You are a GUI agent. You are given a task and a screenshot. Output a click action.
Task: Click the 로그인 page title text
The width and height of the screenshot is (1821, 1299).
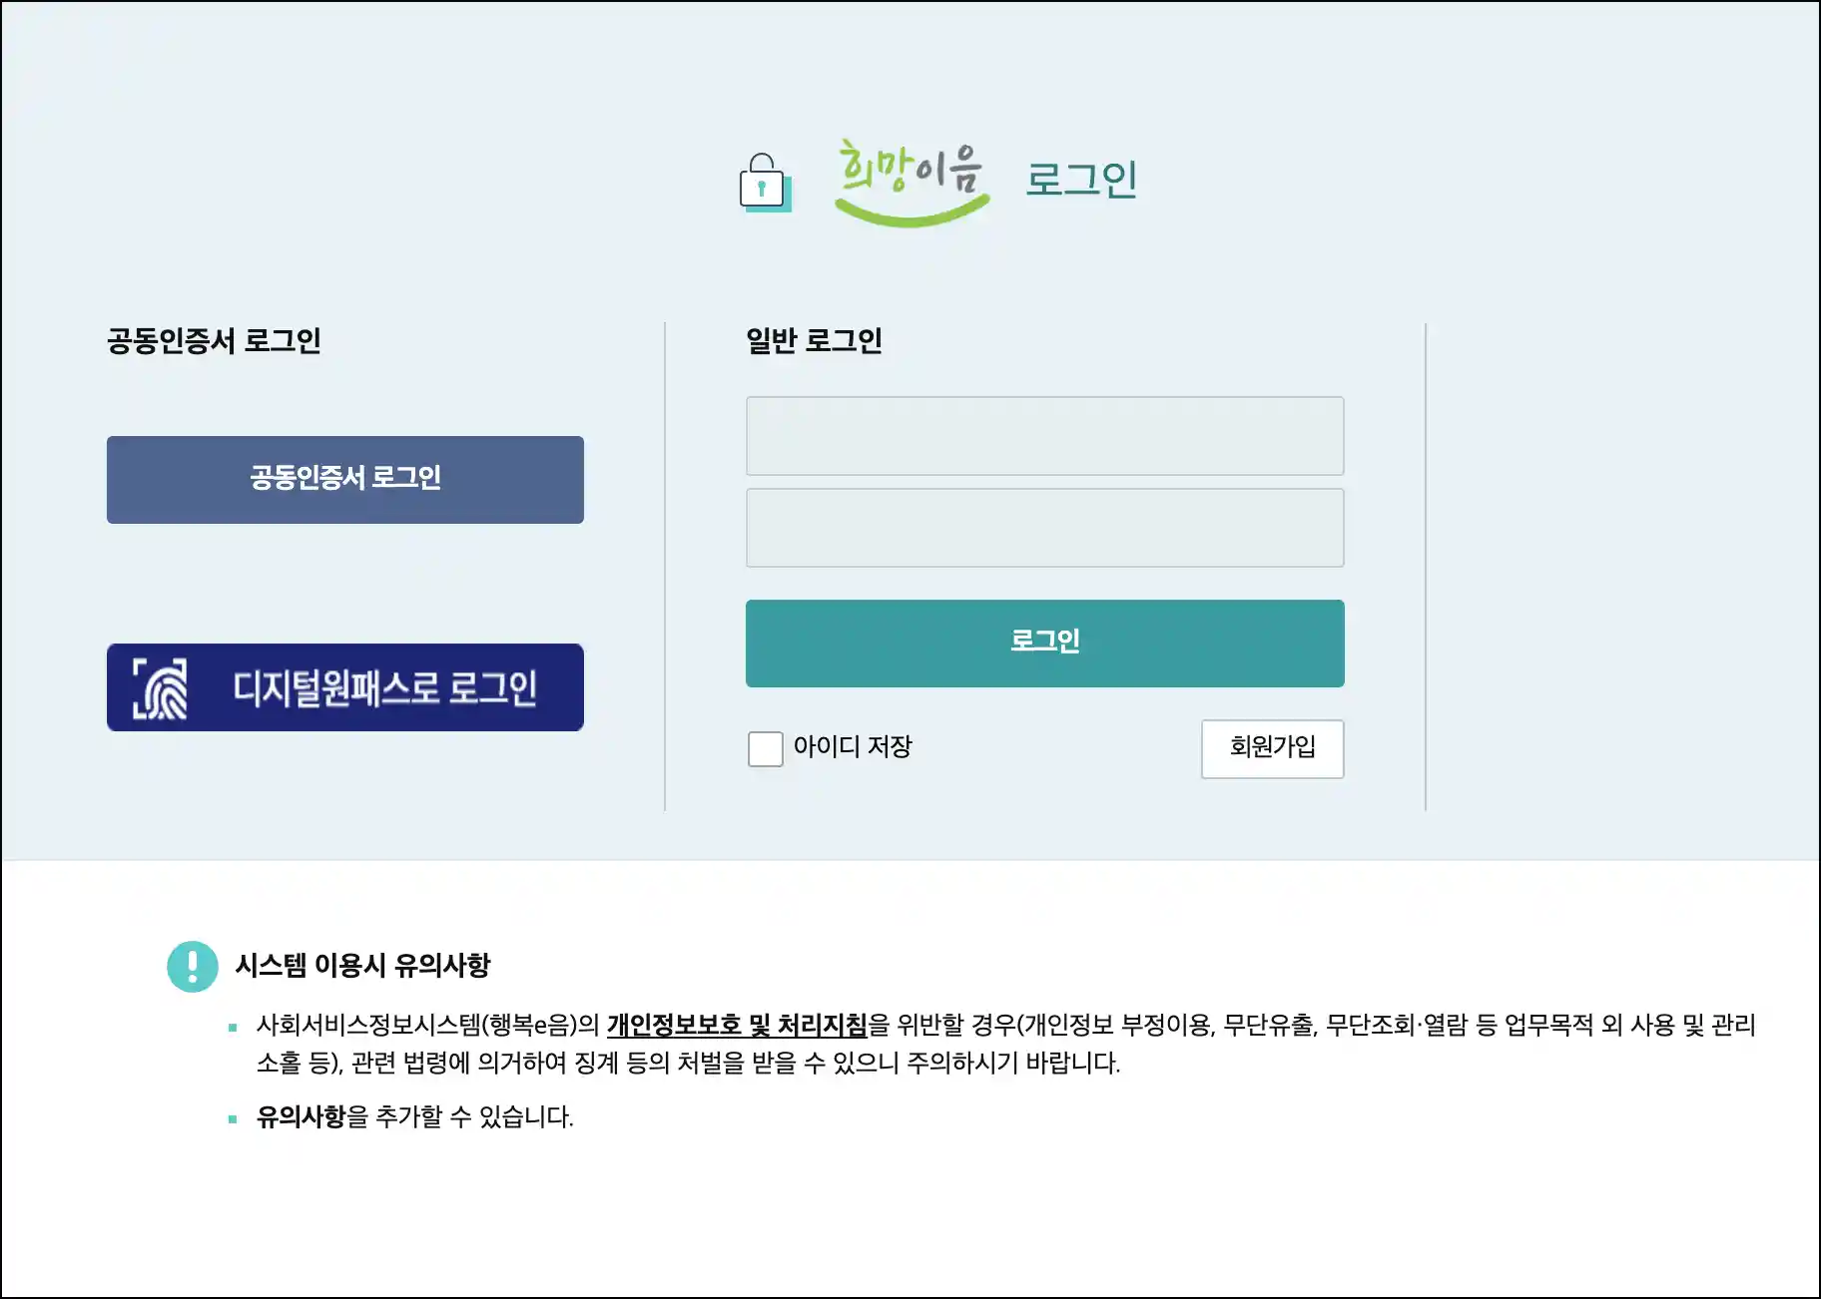1082,180
